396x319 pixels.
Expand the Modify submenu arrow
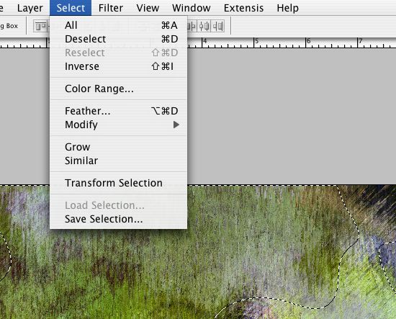tap(176, 125)
